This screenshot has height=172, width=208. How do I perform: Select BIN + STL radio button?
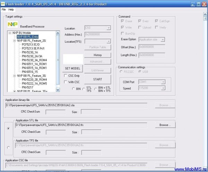coord(95,89)
